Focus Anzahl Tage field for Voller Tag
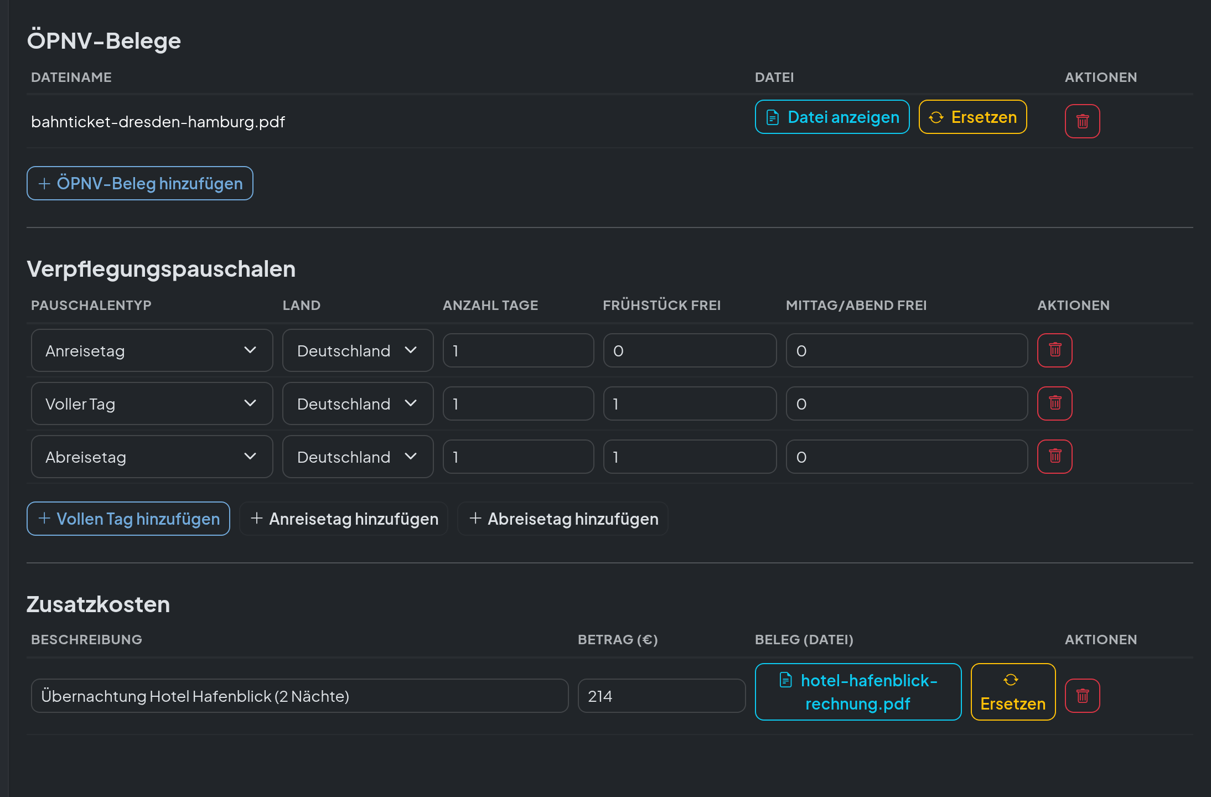This screenshot has width=1211, height=797. point(518,403)
